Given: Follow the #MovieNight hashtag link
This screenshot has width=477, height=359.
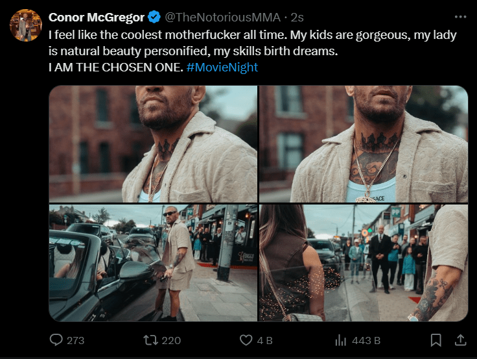Looking at the screenshot, I should pyautogui.click(x=222, y=67).
